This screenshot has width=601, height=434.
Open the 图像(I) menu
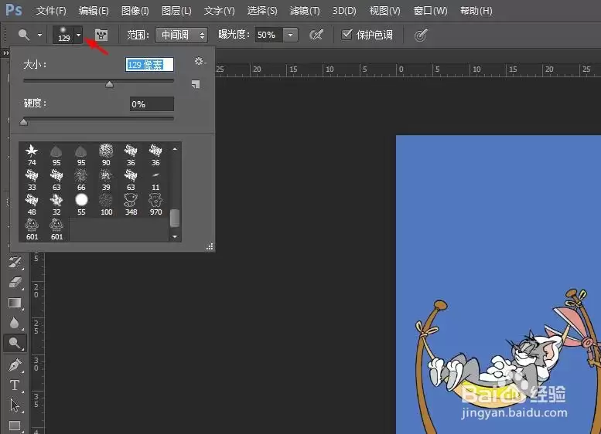click(135, 11)
